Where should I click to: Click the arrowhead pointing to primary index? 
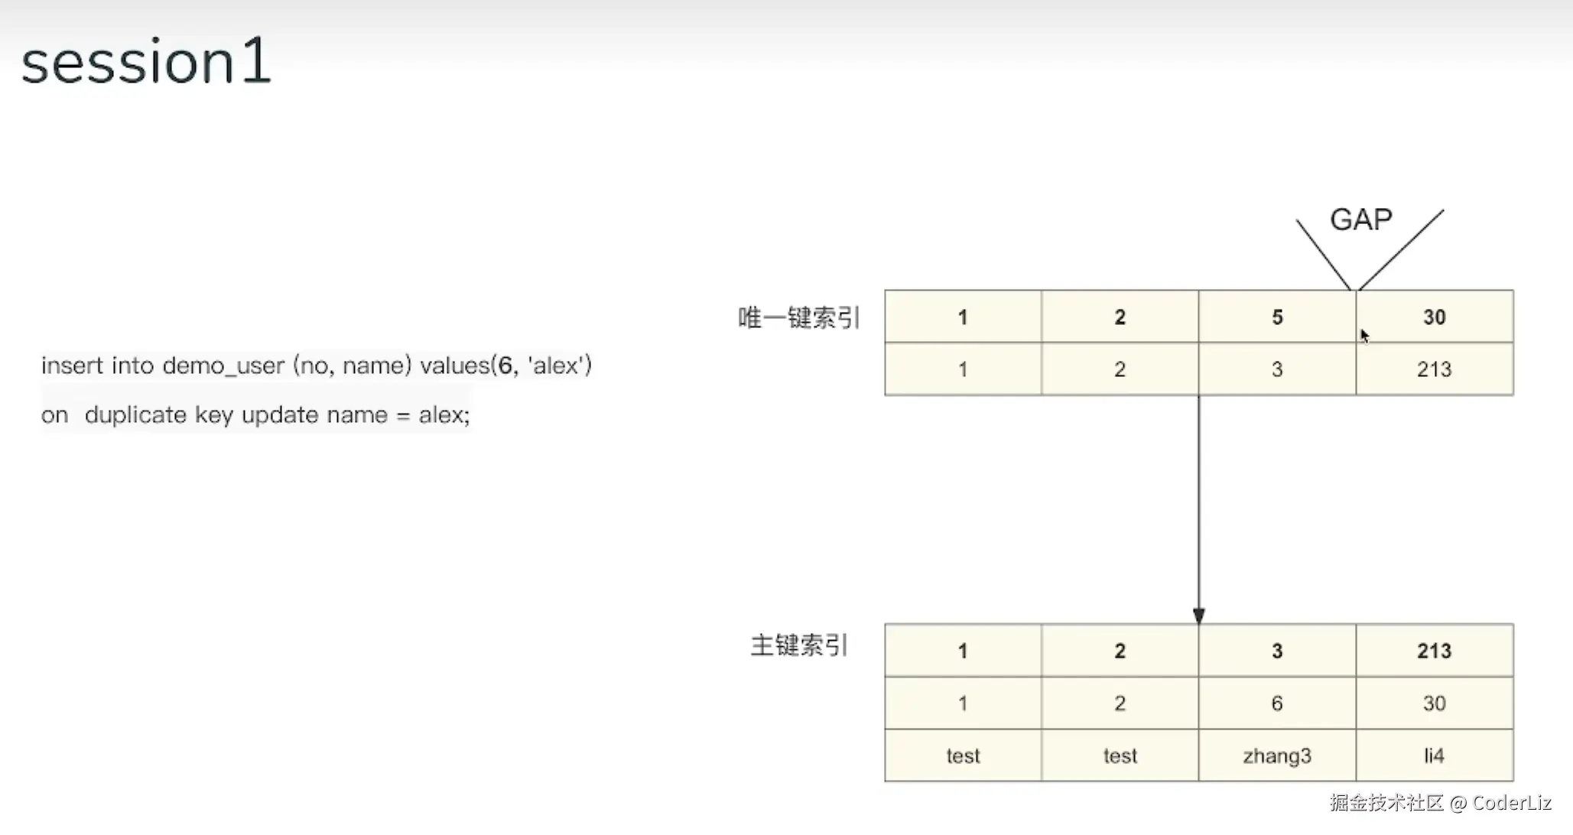click(1198, 616)
